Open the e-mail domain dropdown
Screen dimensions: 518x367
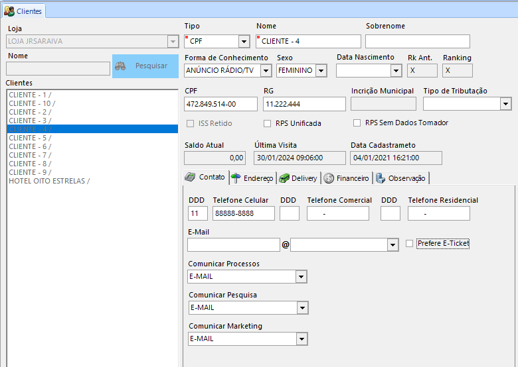click(x=392, y=244)
